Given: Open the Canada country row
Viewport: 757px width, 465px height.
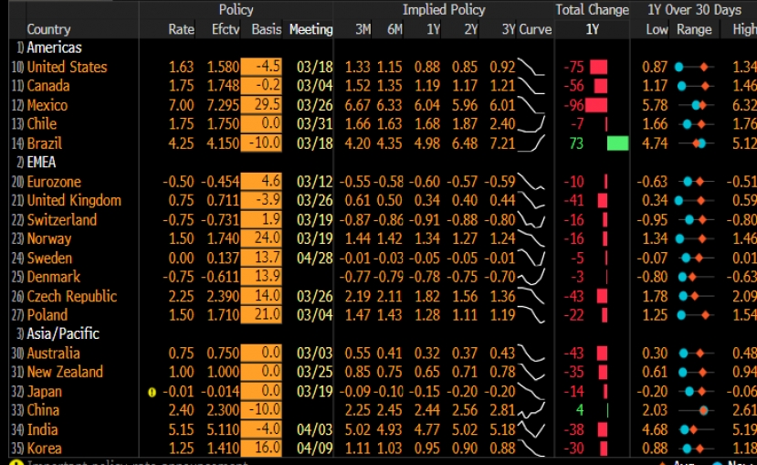Looking at the screenshot, I should tap(48, 86).
